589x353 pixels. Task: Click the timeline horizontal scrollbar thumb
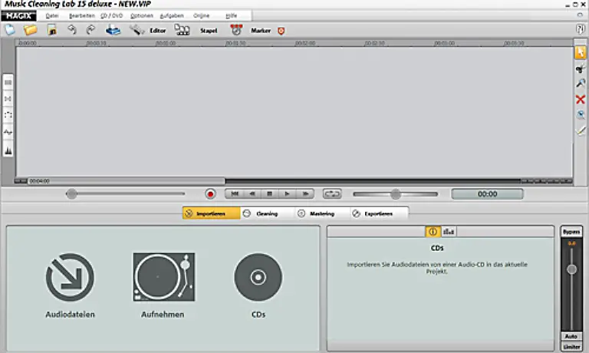[x=127, y=181]
